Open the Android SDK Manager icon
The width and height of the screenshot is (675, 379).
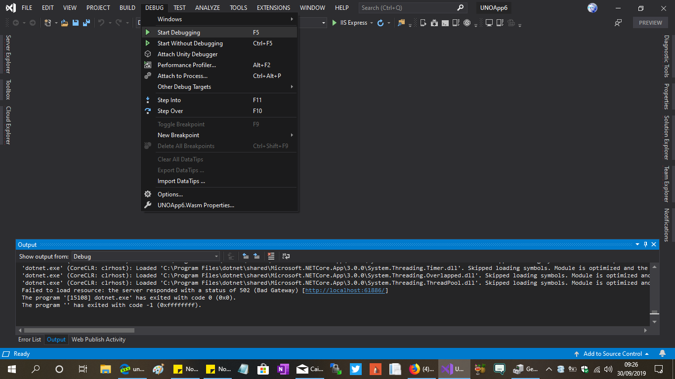(x=434, y=23)
